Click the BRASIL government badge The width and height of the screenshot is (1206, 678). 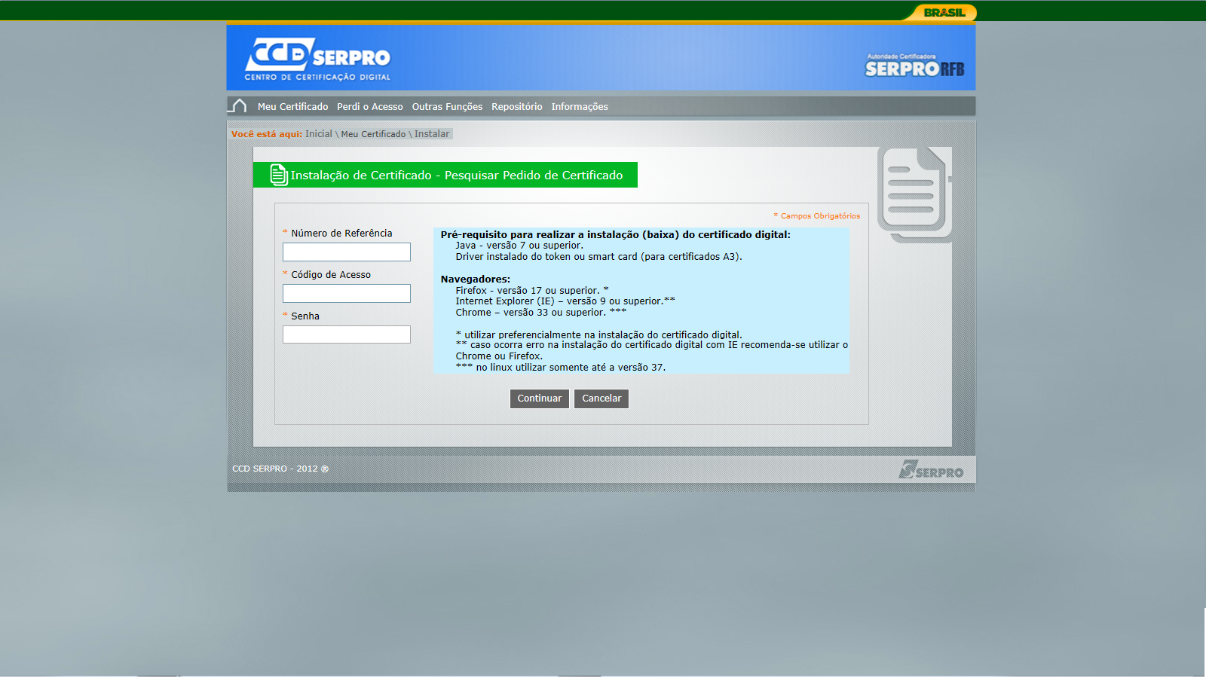[x=944, y=12]
